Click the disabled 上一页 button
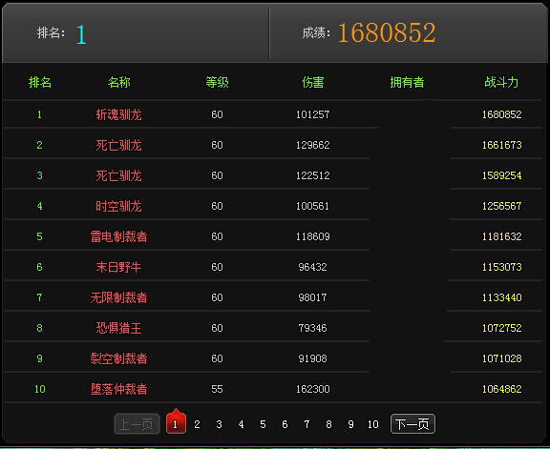Viewport: 550px width, 449px height. tap(137, 424)
